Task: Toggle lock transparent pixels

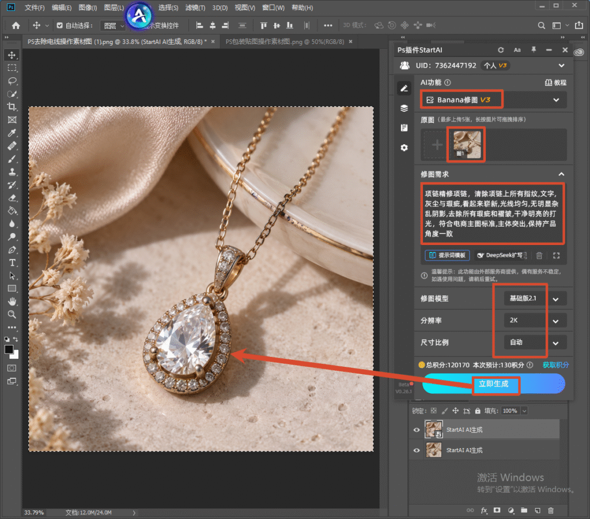Action: pyautogui.click(x=434, y=411)
